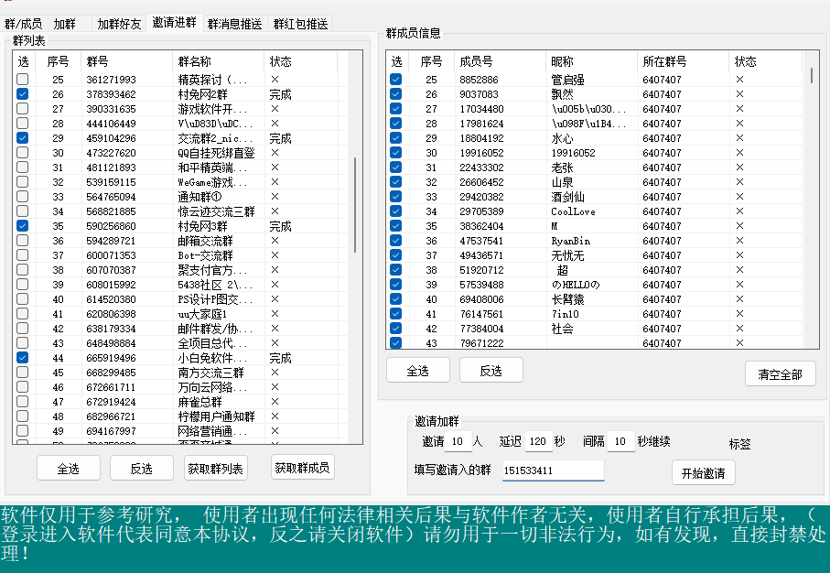Screen dimensions: 830x573
Task: Check the box for group 361271993
Action: (x=23, y=80)
